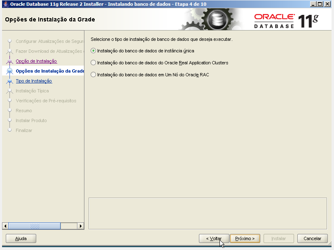The height and width of the screenshot is (250, 334).
Task: Click the Finalizar step text
Action: [24, 130]
